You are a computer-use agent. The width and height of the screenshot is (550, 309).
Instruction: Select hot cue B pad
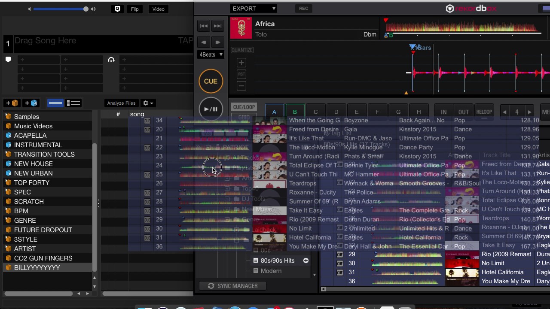pyautogui.click(x=295, y=112)
